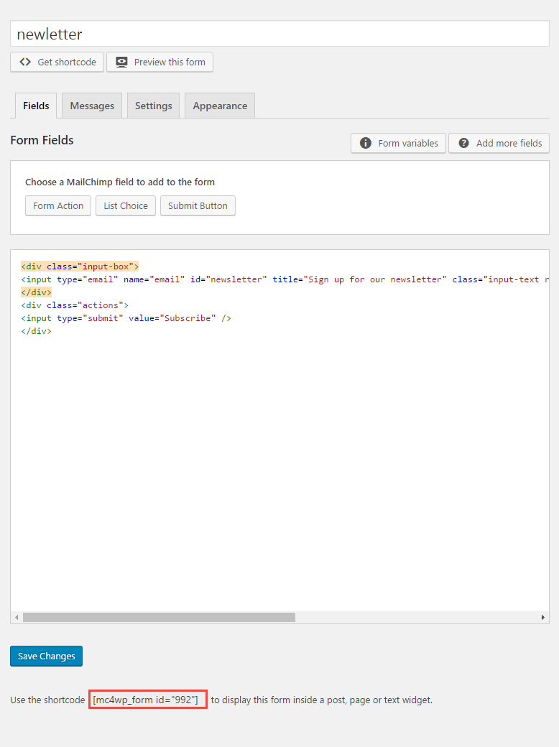Click the form title field containing newletter
Image resolution: width=559 pixels, height=747 pixels.
279,34
